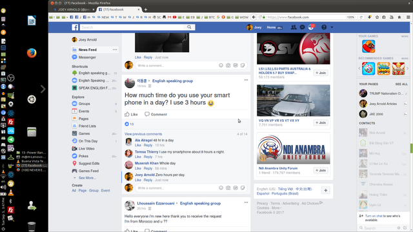Go back with Firefox back arrow

(254, 17)
